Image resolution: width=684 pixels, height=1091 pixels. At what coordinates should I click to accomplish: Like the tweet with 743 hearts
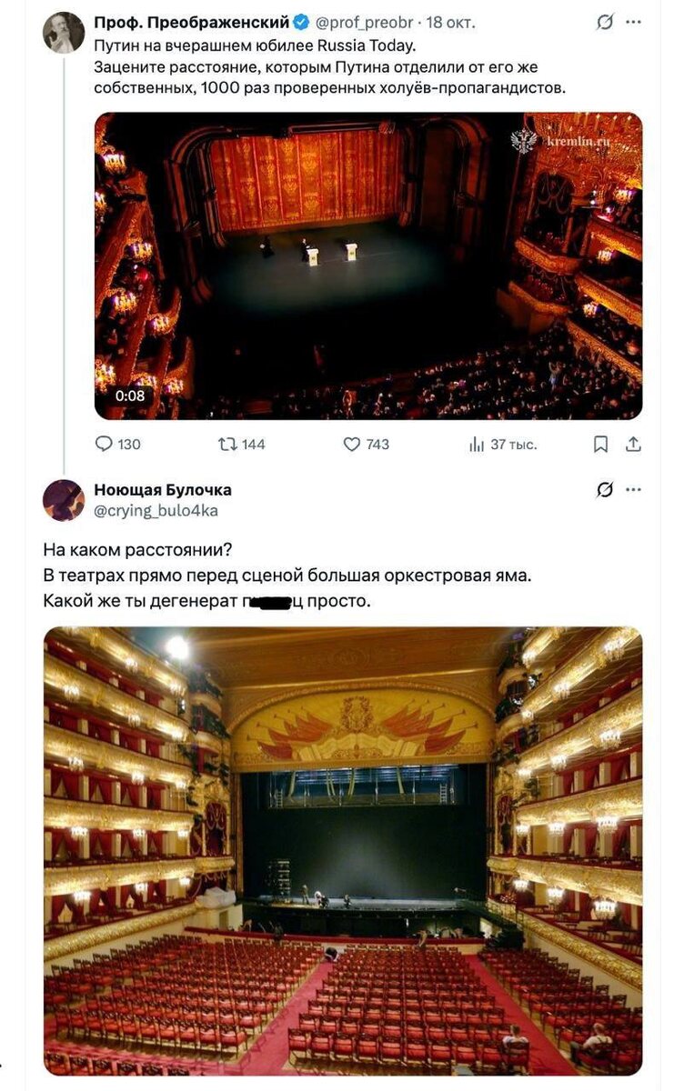[x=352, y=444]
